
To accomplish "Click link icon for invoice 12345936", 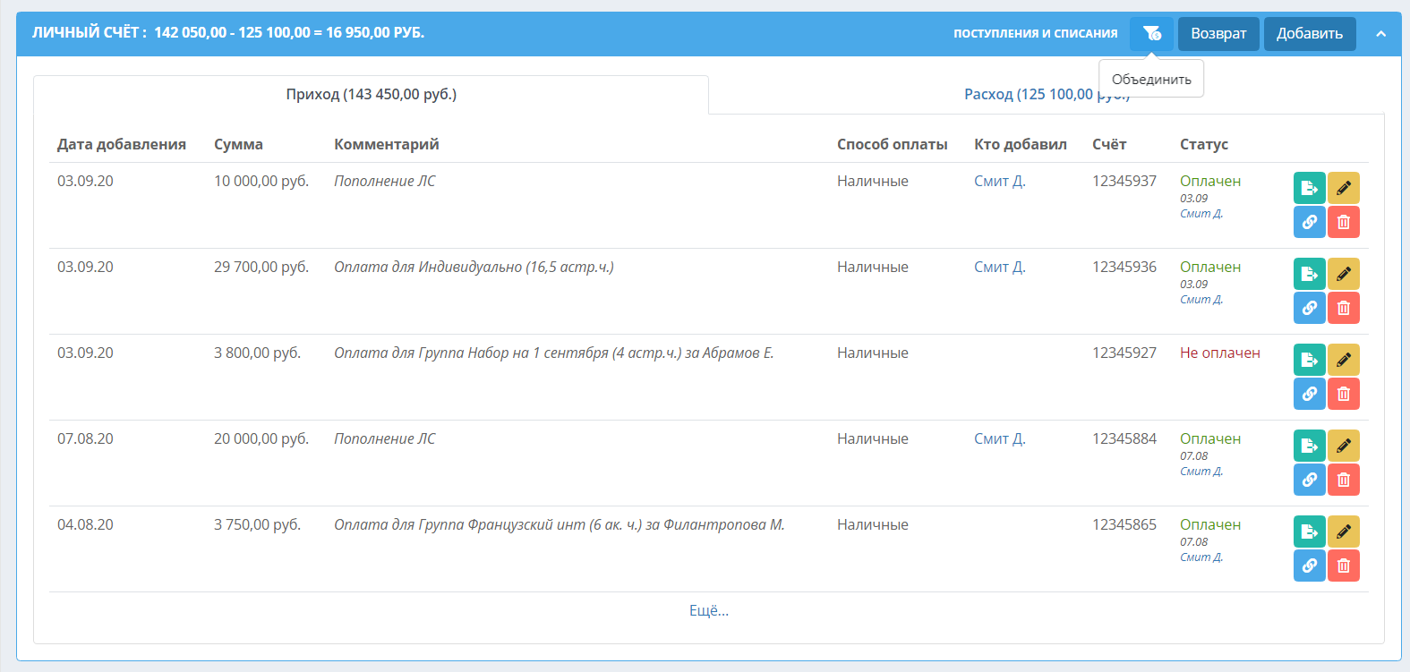I will [1310, 308].
